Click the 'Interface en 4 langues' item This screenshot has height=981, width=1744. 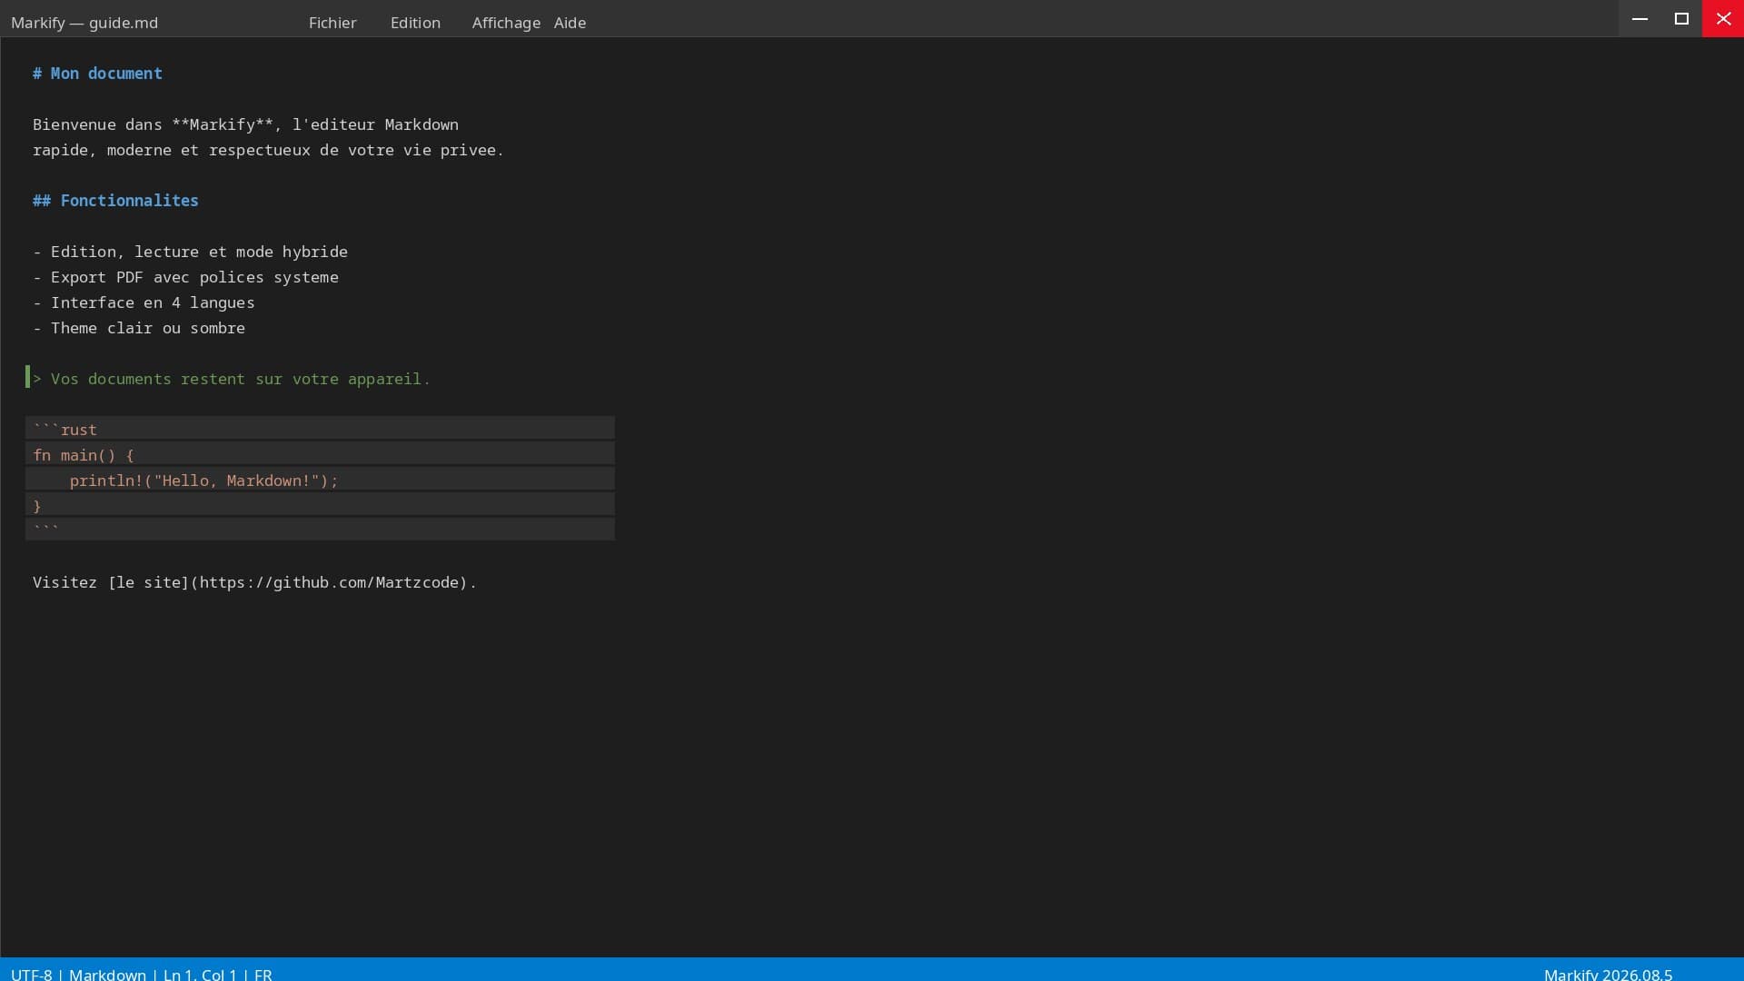click(x=144, y=302)
